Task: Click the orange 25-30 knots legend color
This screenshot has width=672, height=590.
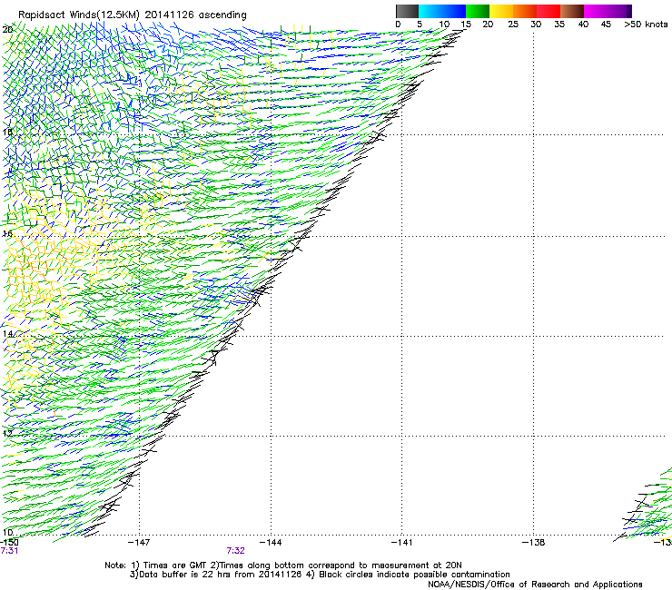Action: [525, 11]
